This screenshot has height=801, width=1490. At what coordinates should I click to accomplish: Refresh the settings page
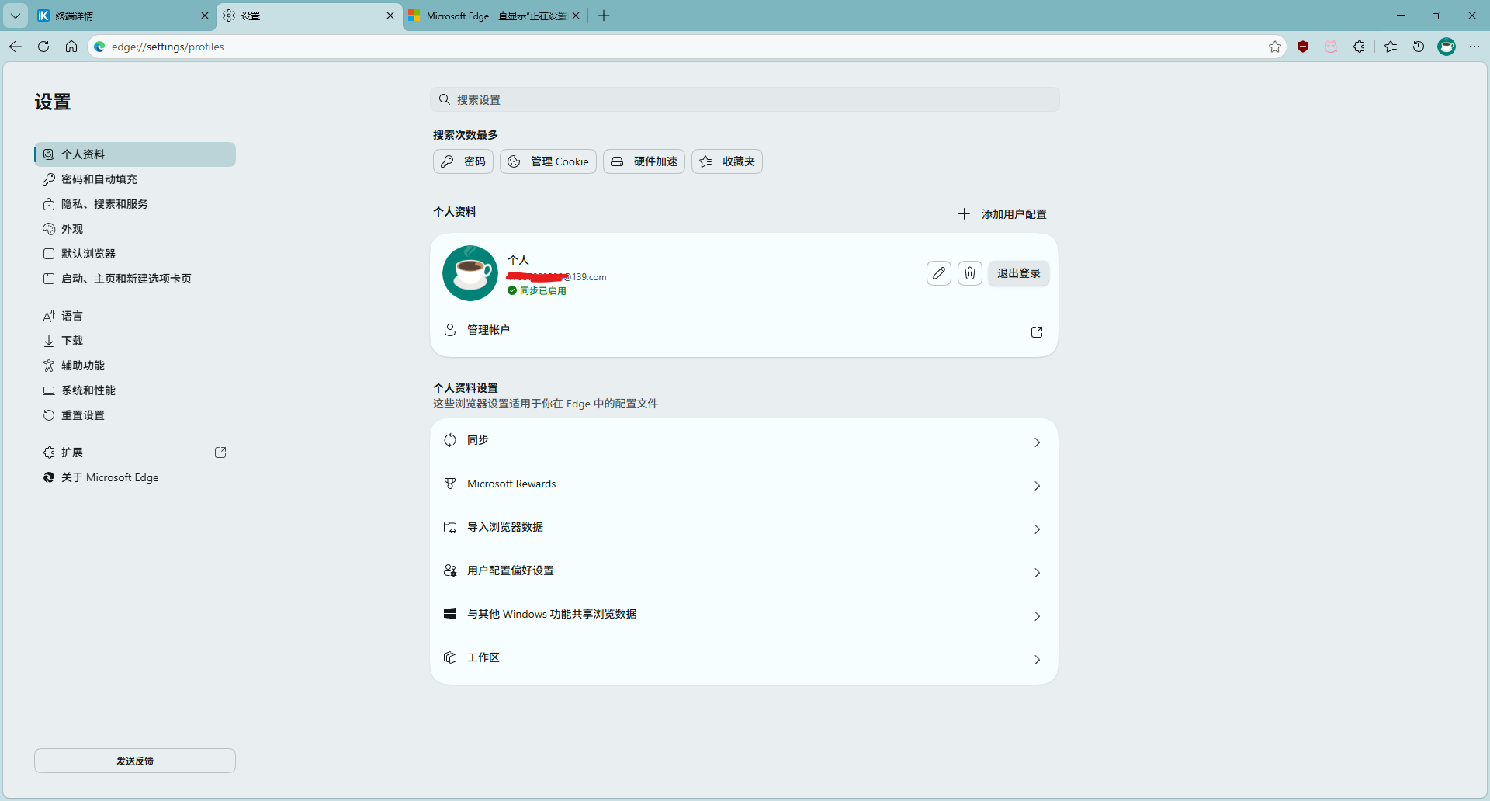coord(43,47)
